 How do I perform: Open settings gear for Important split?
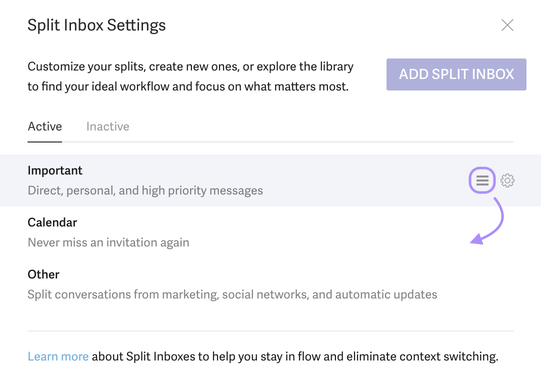[507, 180]
